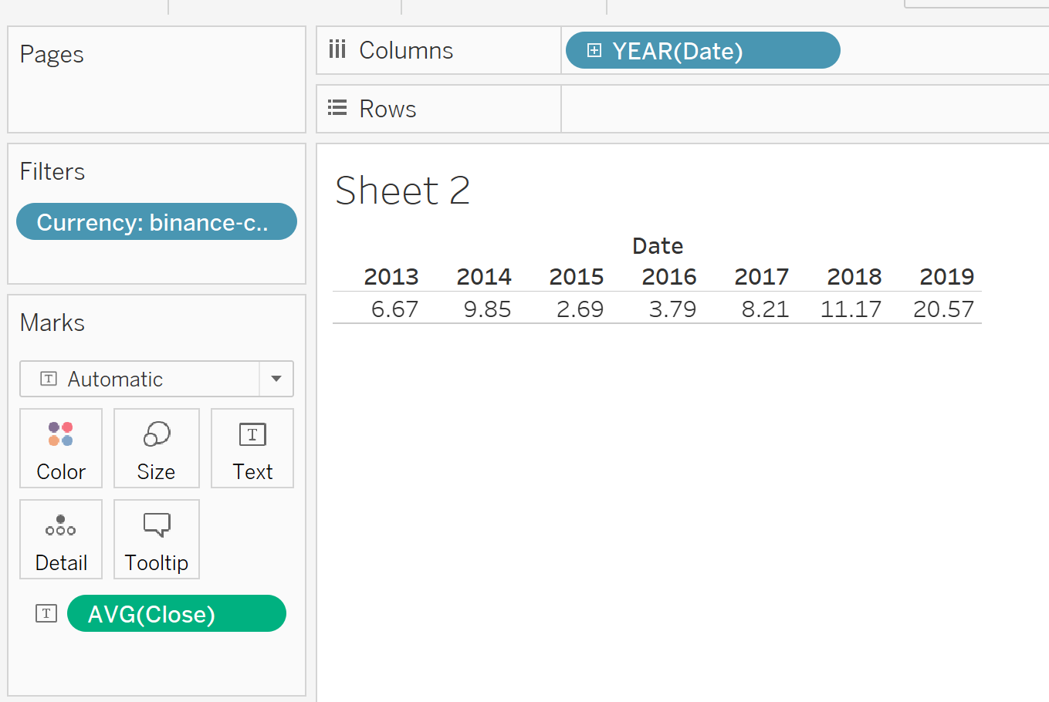Click the Tooltip marks card icon
1049x702 pixels.
[x=157, y=525]
